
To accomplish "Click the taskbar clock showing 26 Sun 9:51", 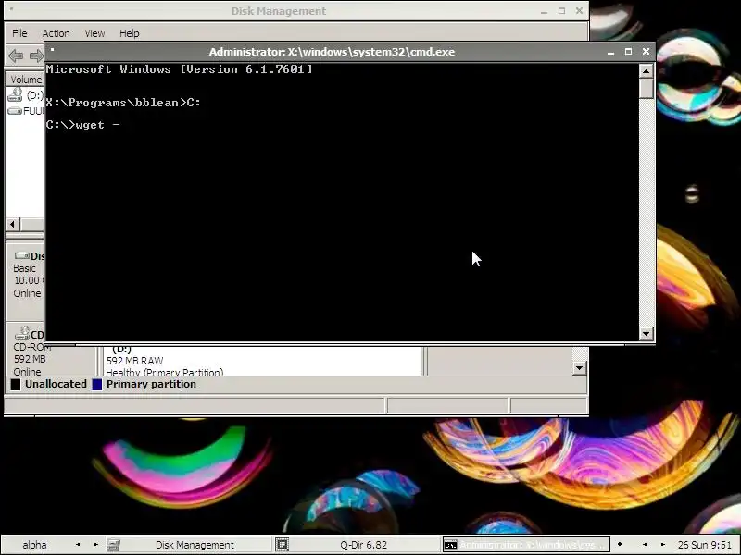I will pos(704,545).
